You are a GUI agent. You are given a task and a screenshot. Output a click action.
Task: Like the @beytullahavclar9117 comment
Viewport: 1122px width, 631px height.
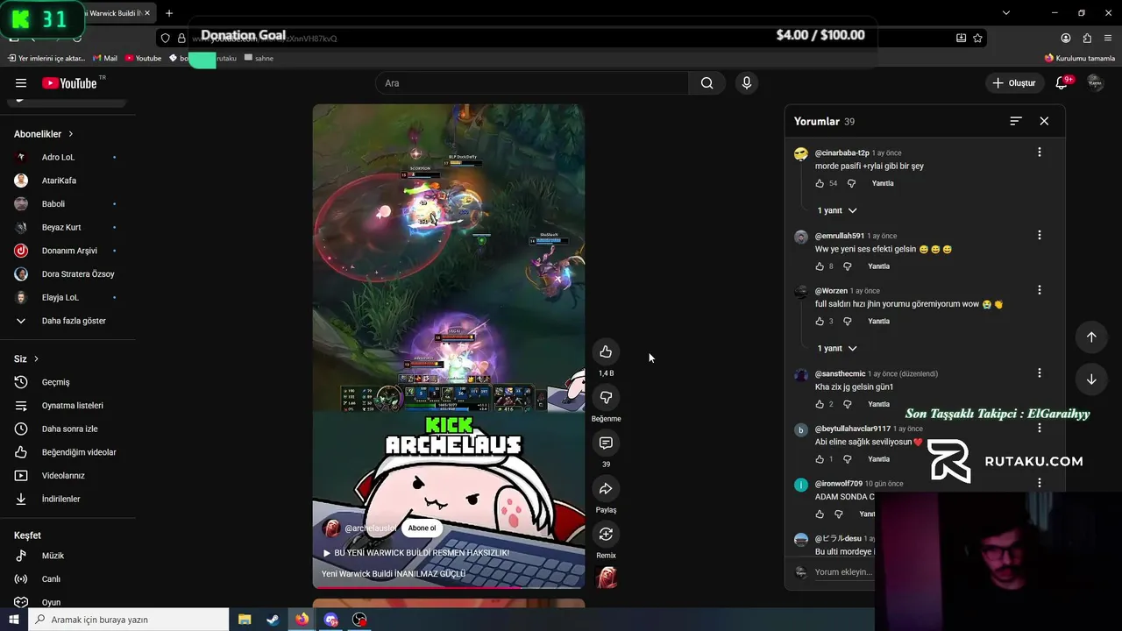coord(820,459)
